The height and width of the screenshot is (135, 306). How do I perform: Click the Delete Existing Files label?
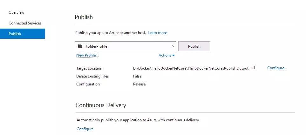(92, 76)
